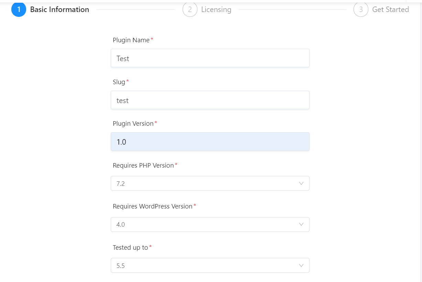Return to Basic Information step
The image size is (422, 282).
pyautogui.click(x=59, y=10)
